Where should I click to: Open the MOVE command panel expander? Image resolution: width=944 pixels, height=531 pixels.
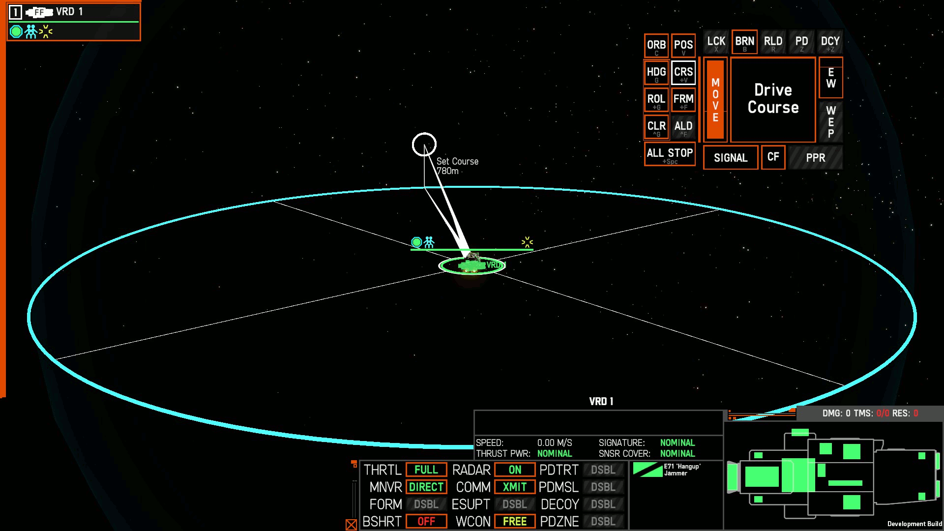pyautogui.click(x=715, y=97)
